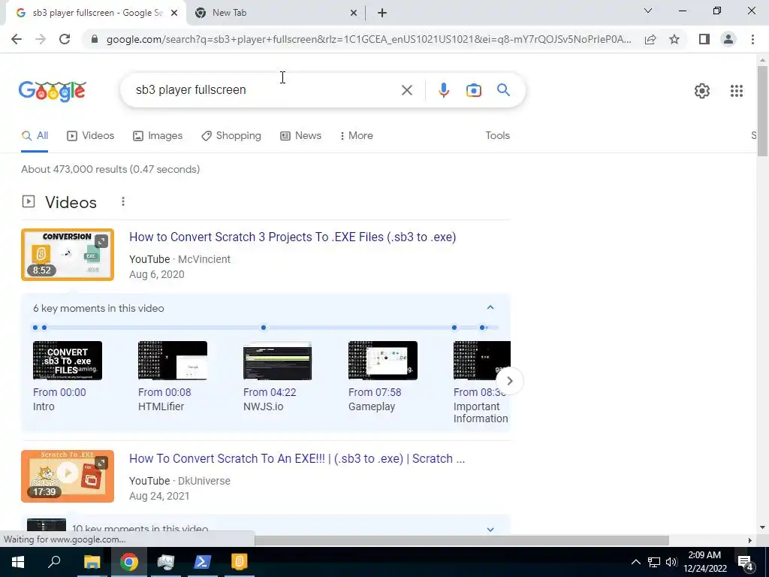This screenshot has height=577, width=769.
Task: Open Windows Start menu
Action: point(18,562)
